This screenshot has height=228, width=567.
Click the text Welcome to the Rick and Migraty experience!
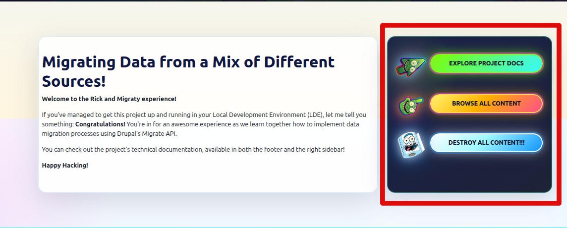[x=109, y=99]
